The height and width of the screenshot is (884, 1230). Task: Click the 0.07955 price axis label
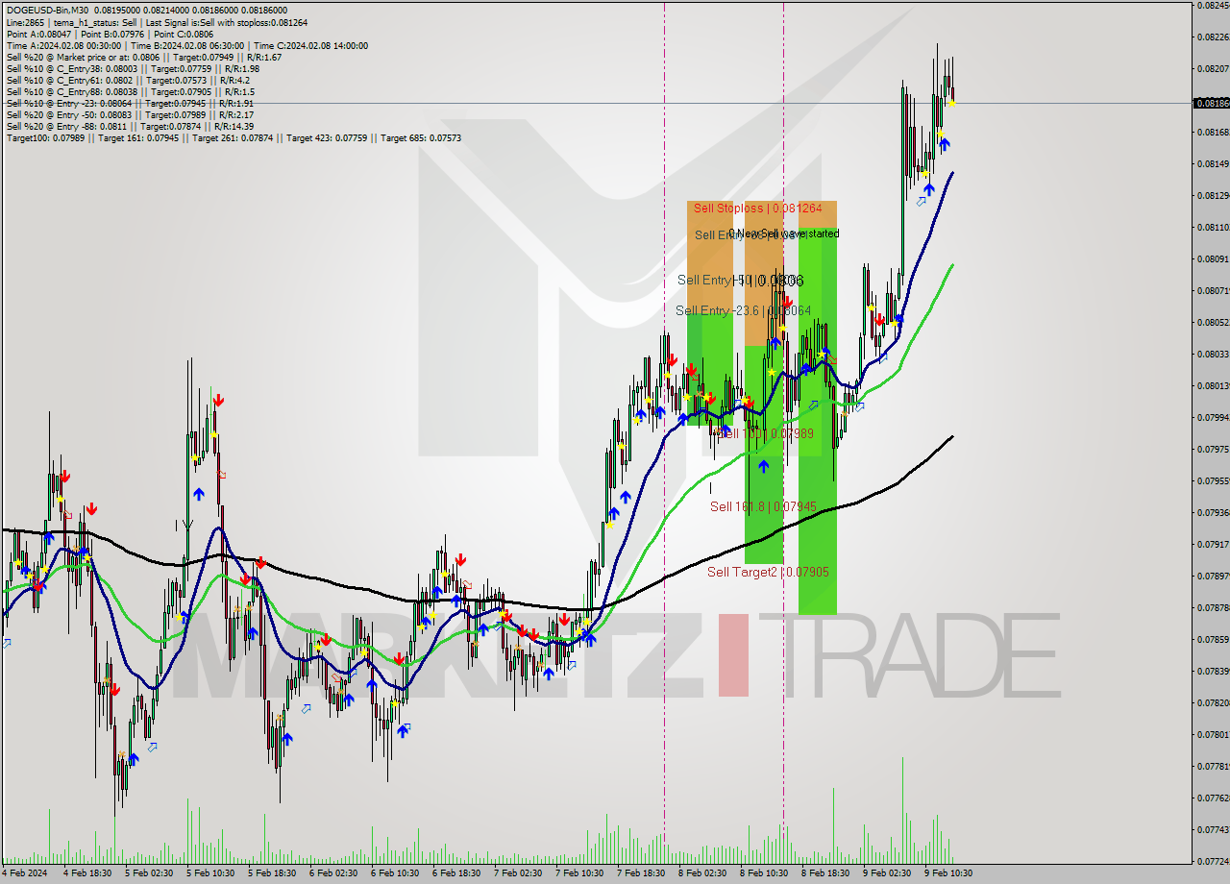click(x=1212, y=480)
